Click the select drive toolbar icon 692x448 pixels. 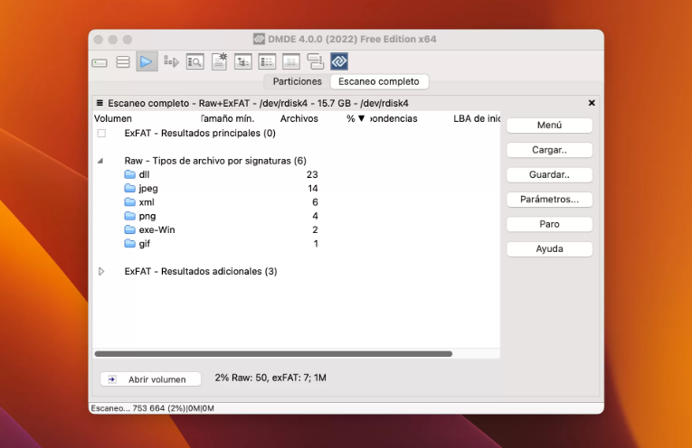click(100, 62)
